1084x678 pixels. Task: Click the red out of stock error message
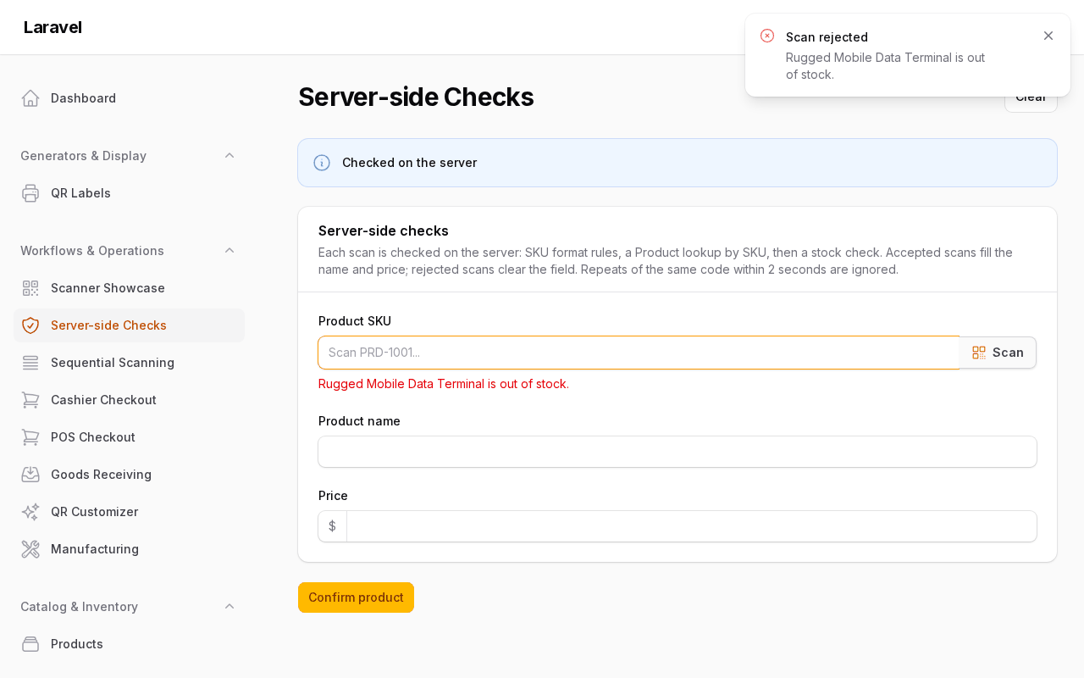(x=444, y=384)
